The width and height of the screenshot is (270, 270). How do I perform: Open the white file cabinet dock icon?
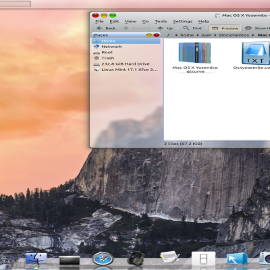click(203, 259)
